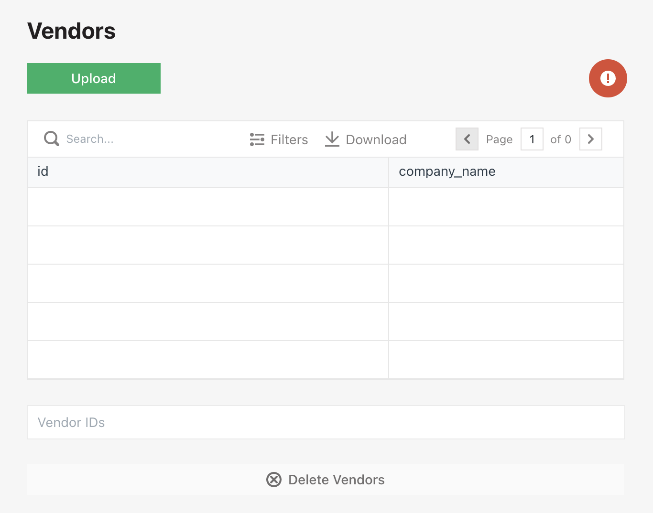Expand the previous page control
Screen dimensions: 653x513
click(467, 139)
